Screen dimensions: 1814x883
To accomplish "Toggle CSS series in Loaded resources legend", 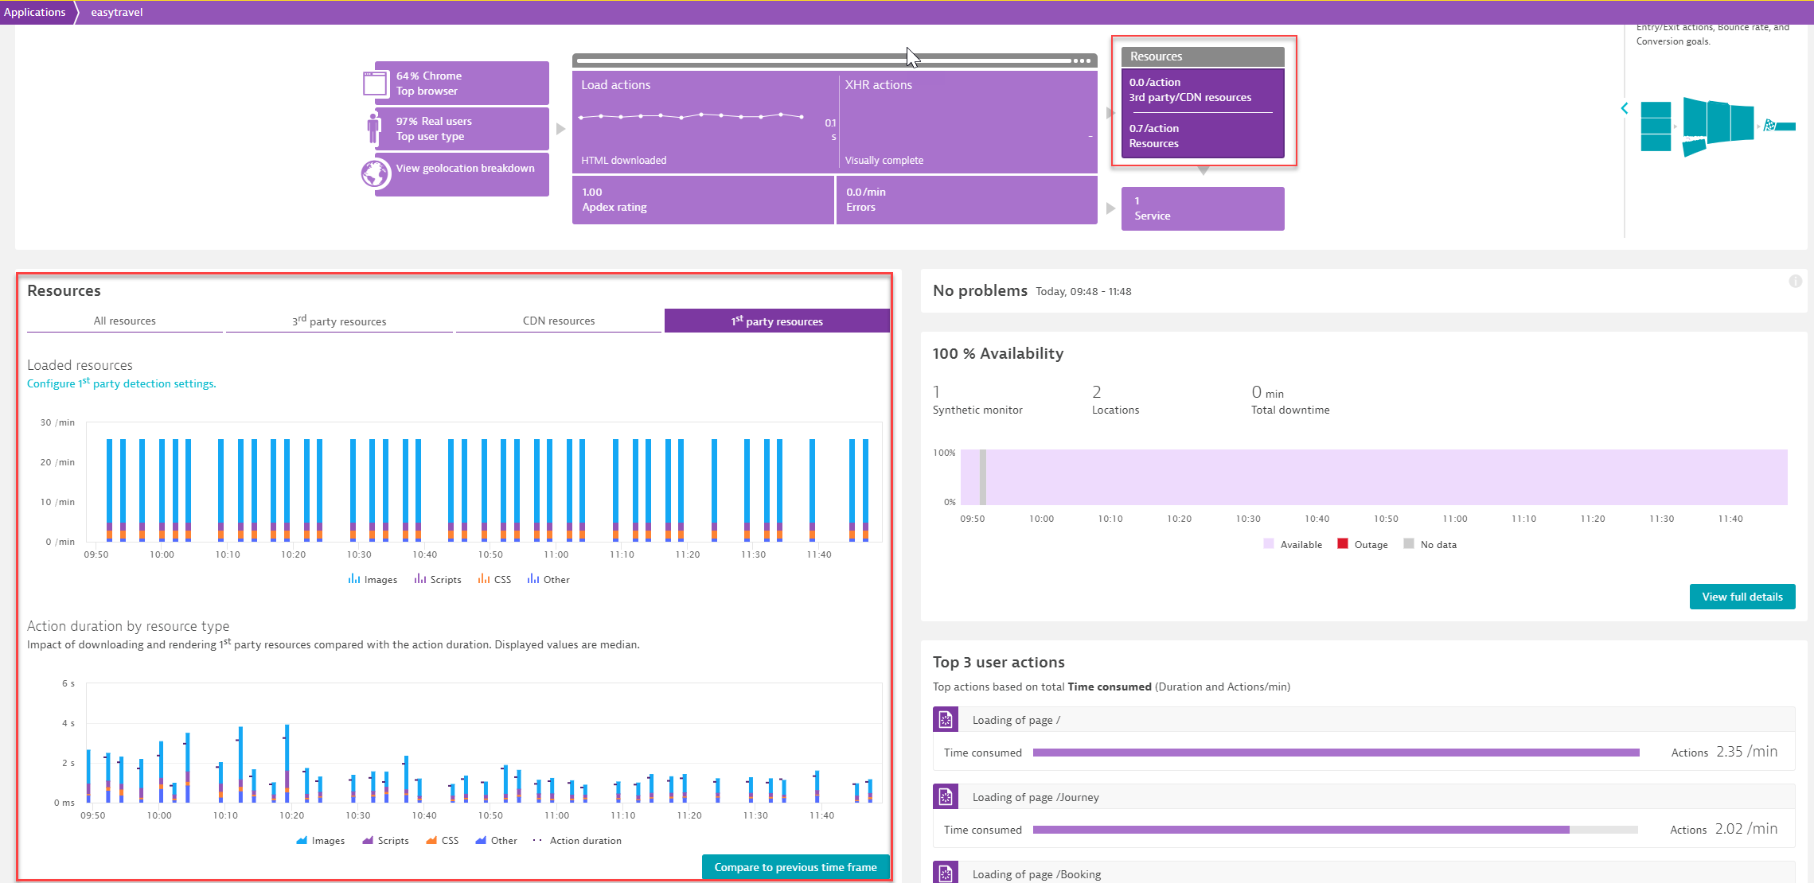I will tap(494, 579).
